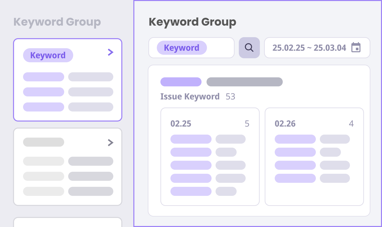Click the Issue Keyword label
382x227 pixels.
pos(190,96)
